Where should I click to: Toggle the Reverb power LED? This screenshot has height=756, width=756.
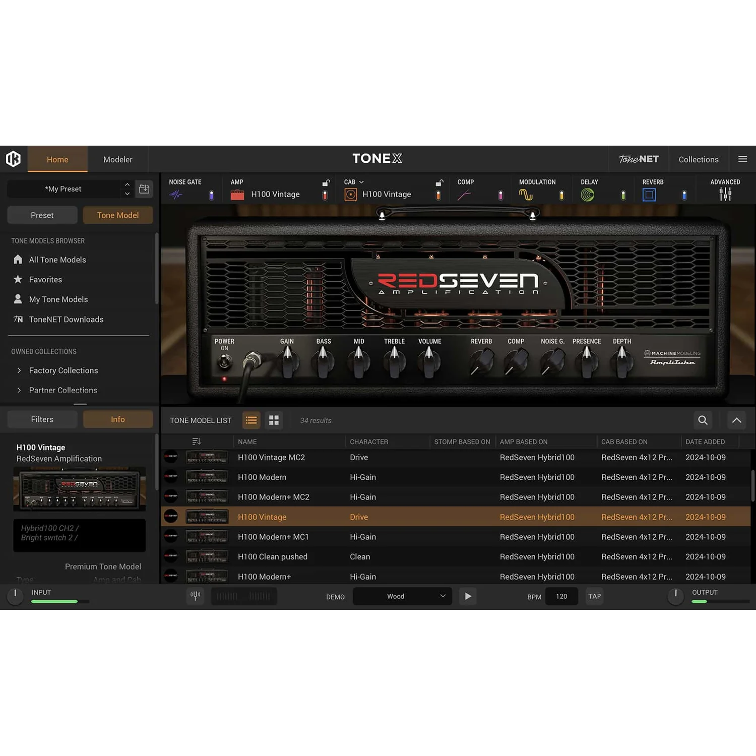tap(684, 195)
